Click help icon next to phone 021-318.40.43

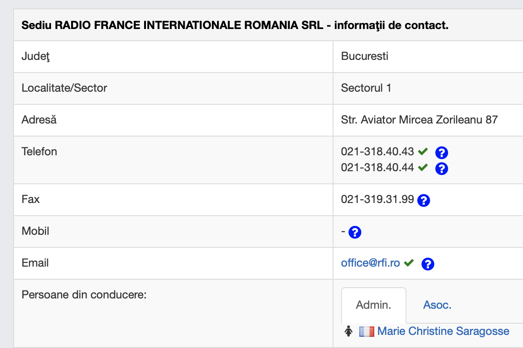(442, 152)
